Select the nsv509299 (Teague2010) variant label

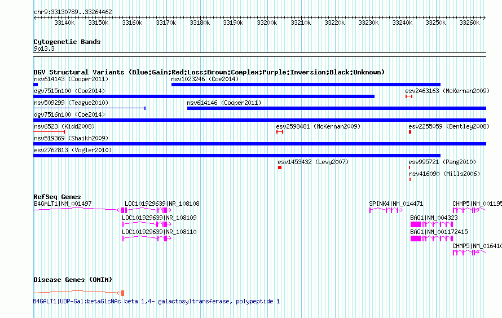71,103
